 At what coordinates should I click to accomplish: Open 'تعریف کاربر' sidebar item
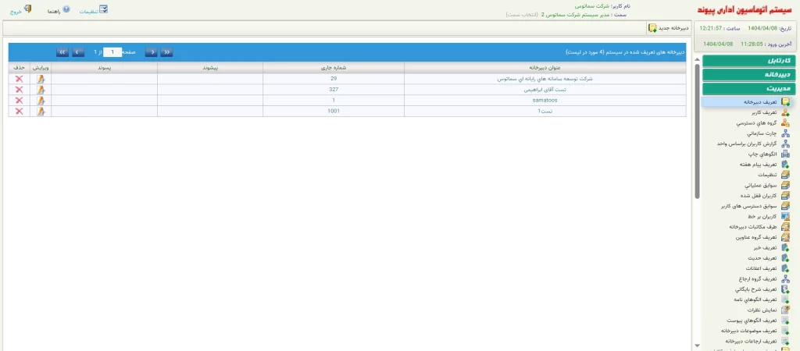771,112
